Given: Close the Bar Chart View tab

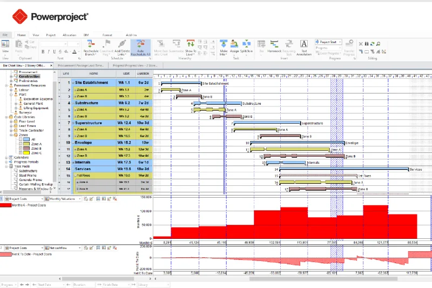Looking at the screenshot, I should point(51,65).
